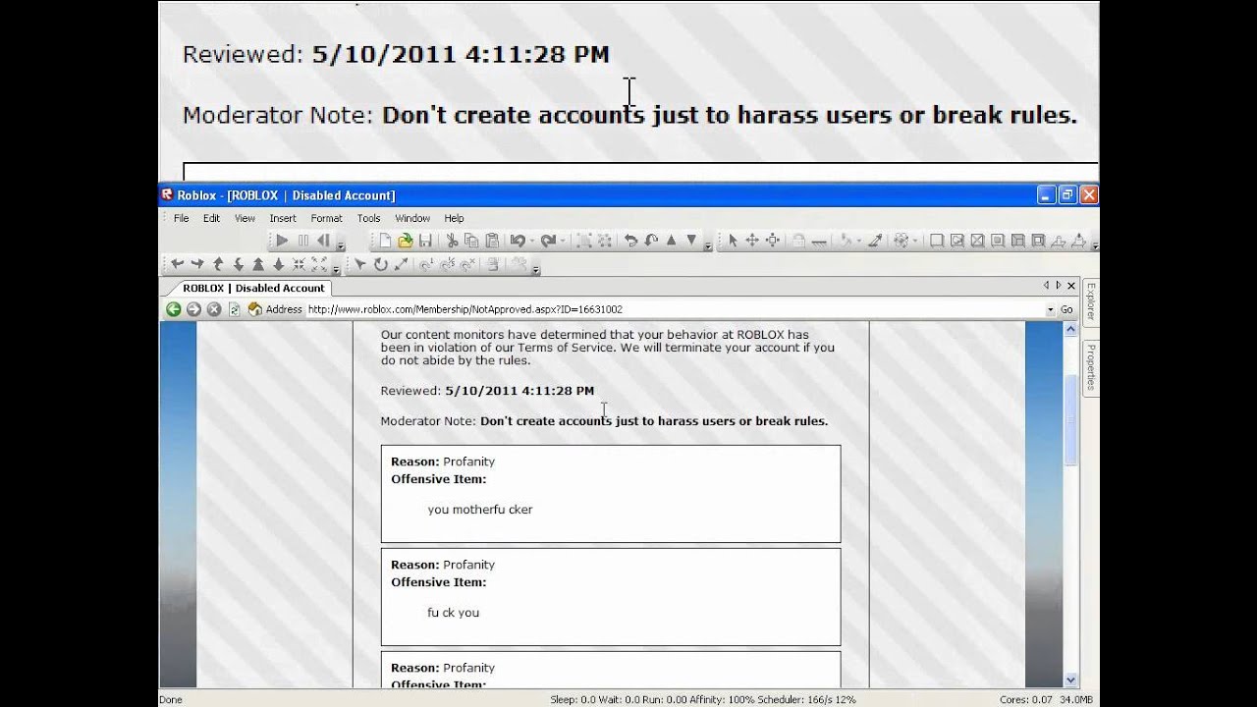The image size is (1257, 707).
Task: Click the browser Forward arrow button
Action: click(193, 309)
